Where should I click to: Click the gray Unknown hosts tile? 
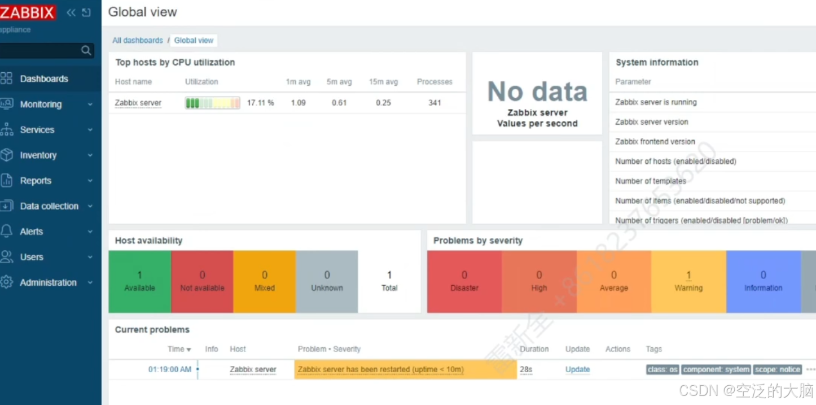(x=327, y=281)
